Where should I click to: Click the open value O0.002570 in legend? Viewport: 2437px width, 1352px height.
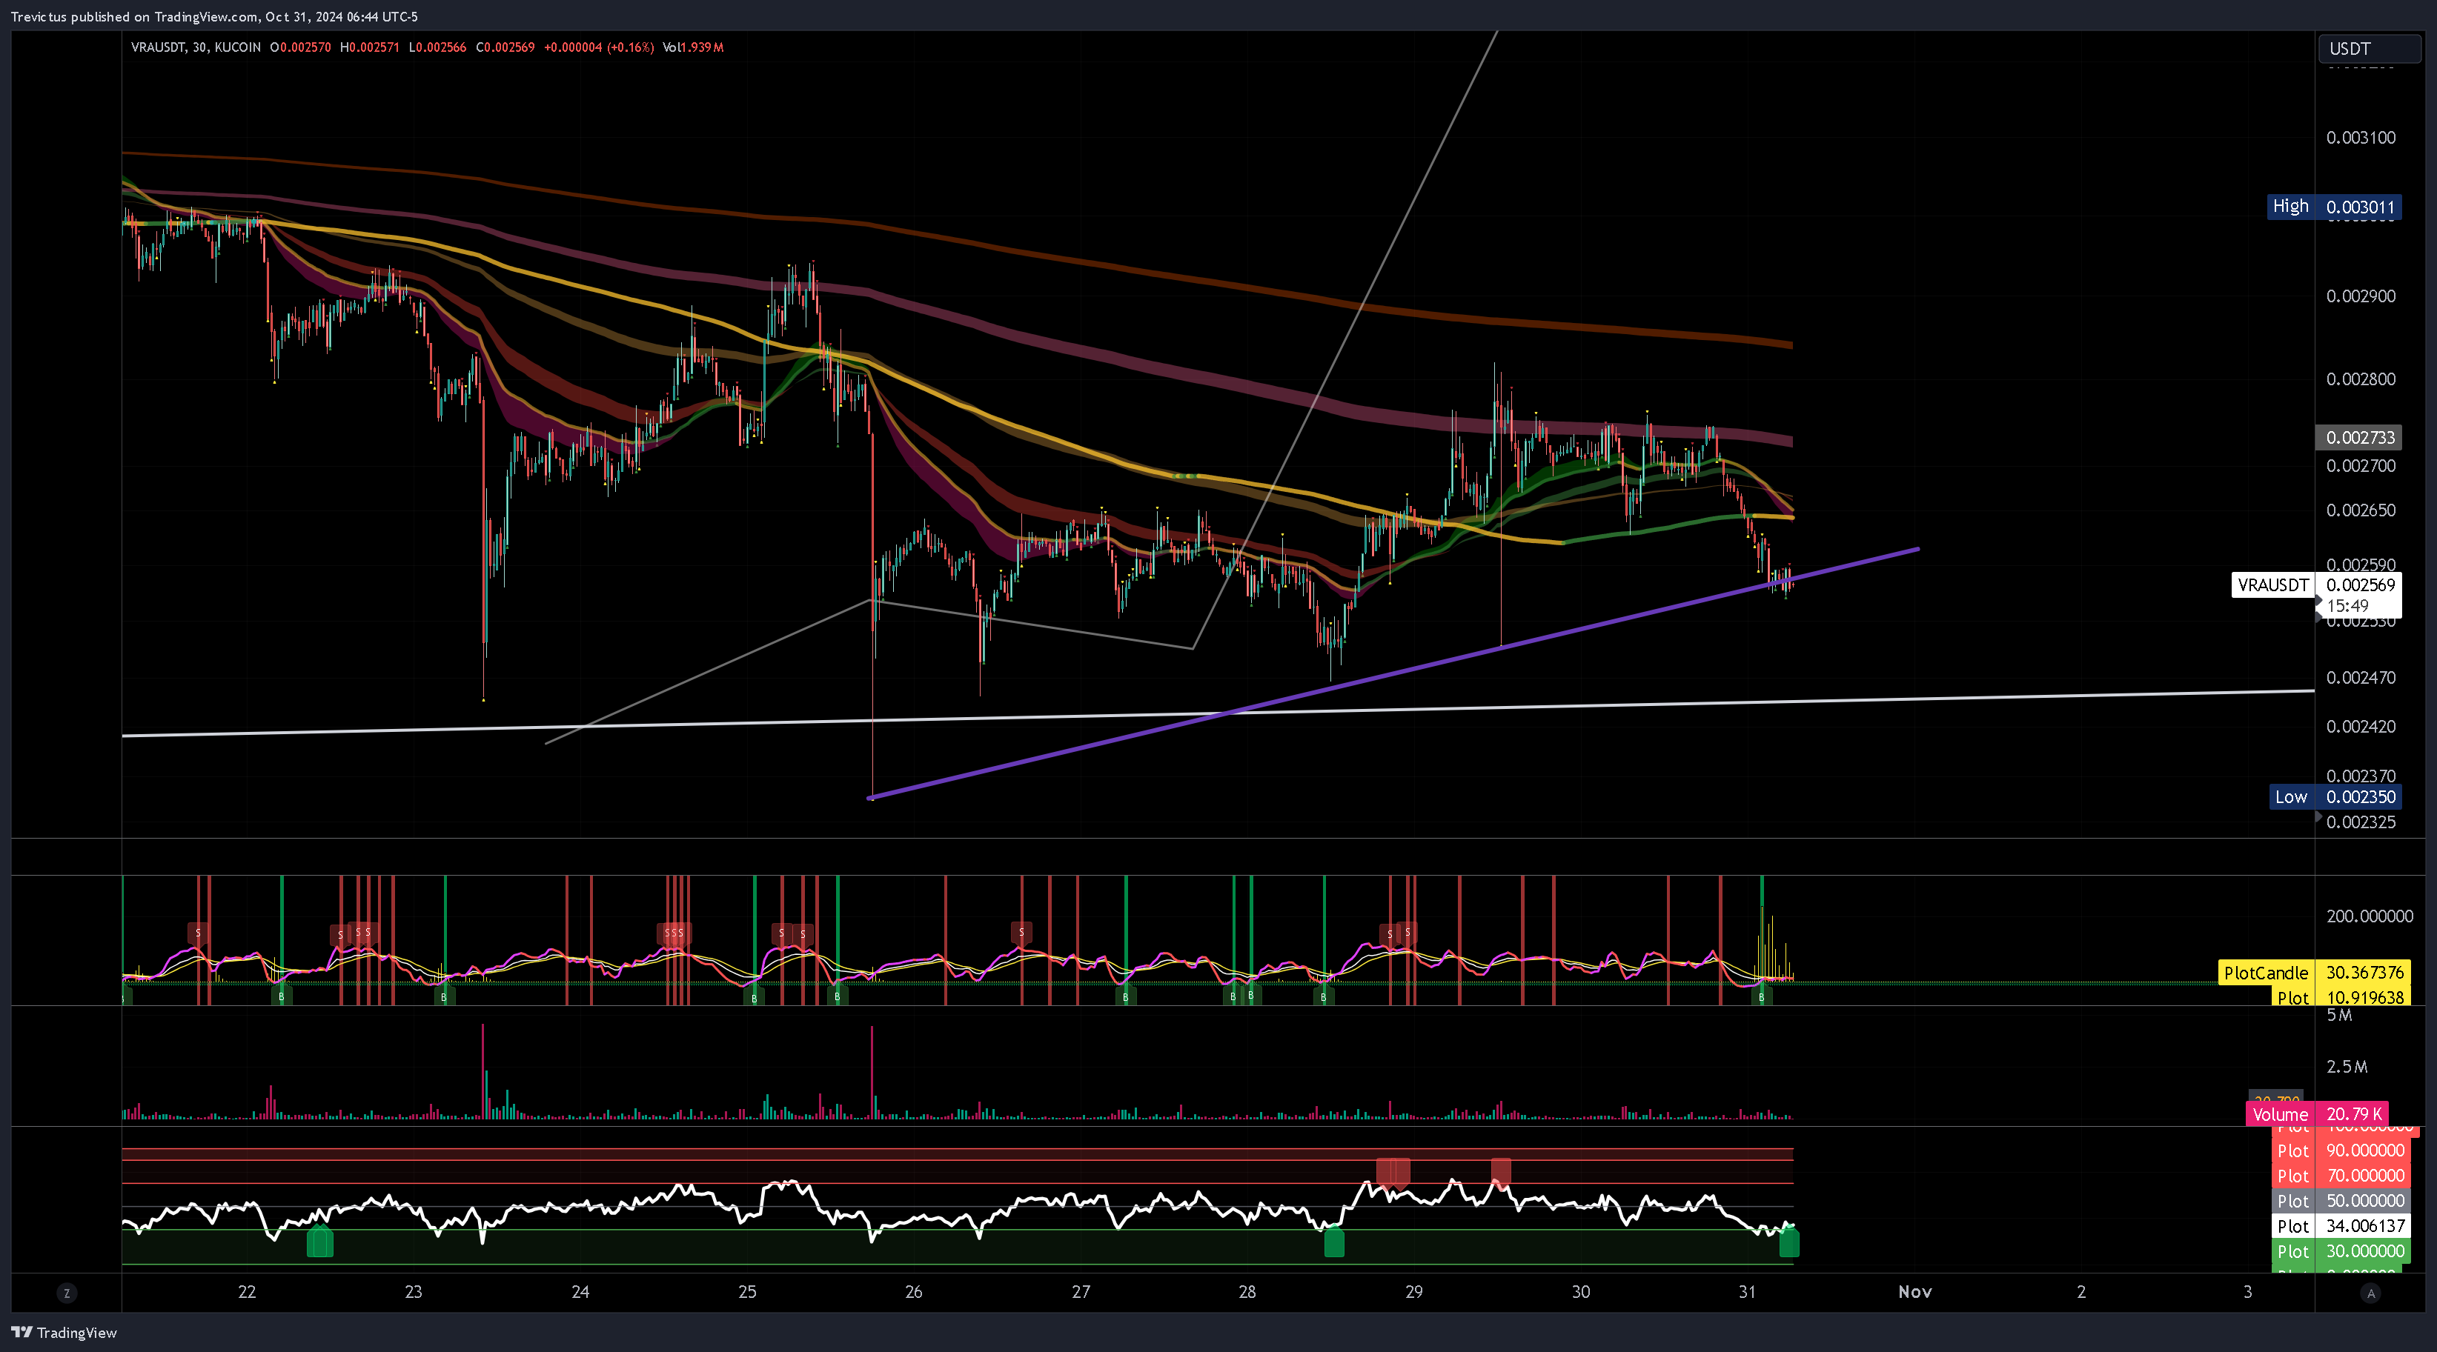(x=300, y=47)
